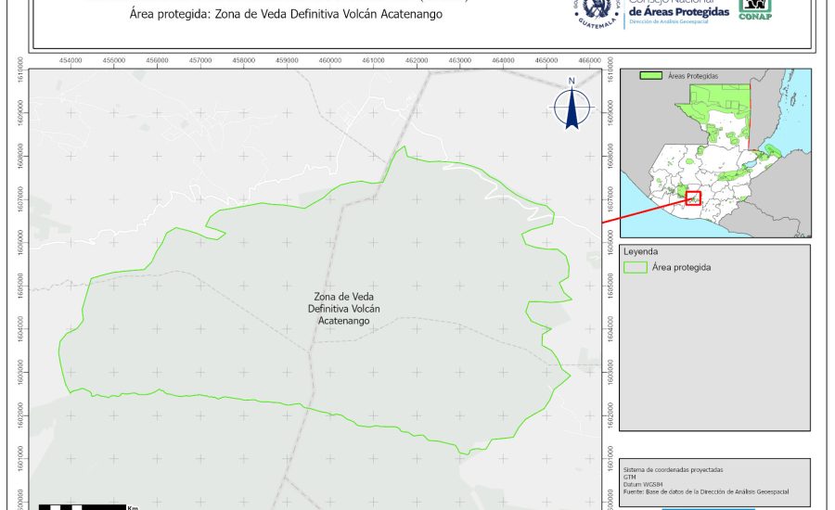Select the Leyenda heading
835x510 pixels.
pyautogui.click(x=640, y=251)
